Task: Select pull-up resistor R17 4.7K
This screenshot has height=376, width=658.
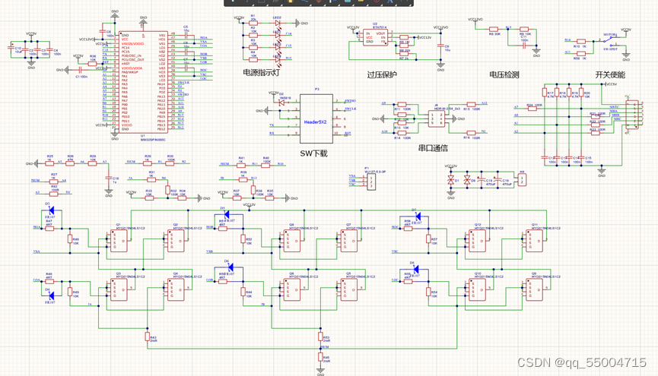Action: 545,93
